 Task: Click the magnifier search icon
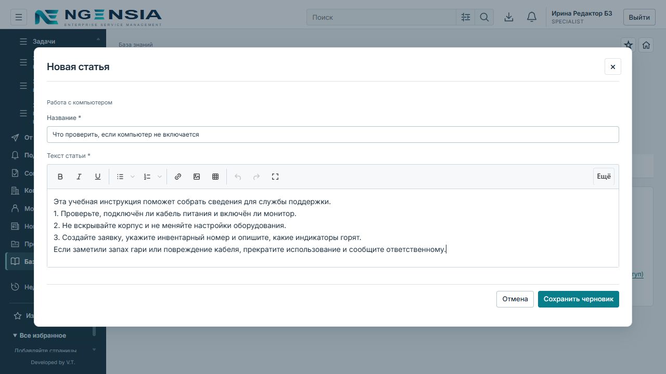coord(484,17)
